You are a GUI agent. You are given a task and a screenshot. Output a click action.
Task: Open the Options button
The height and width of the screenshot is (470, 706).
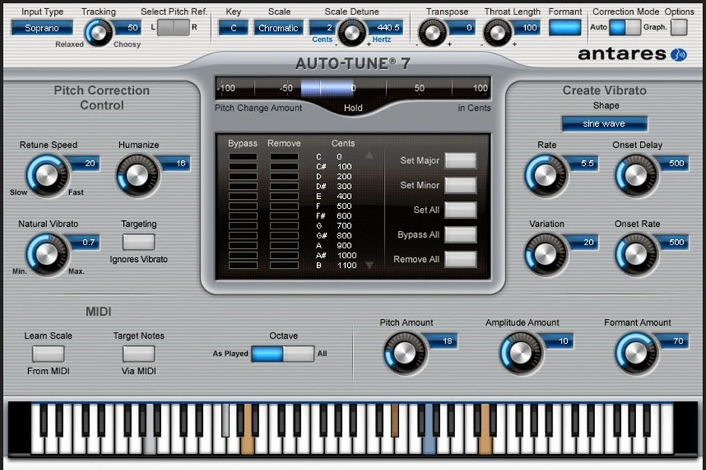pos(679,27)
